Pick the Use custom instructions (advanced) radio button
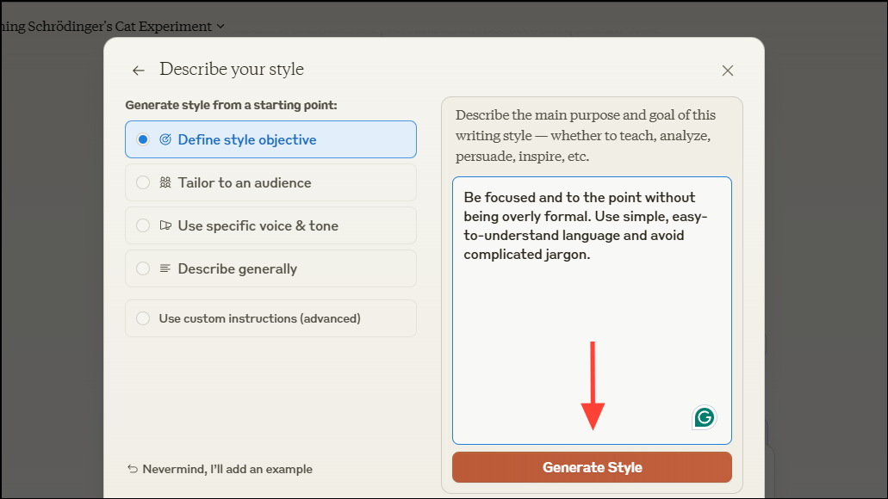 [x=143, y=318]
